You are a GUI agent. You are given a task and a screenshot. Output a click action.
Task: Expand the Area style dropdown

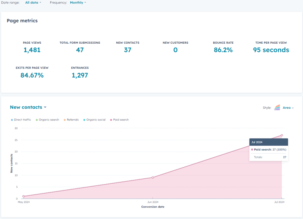point(288,108)
